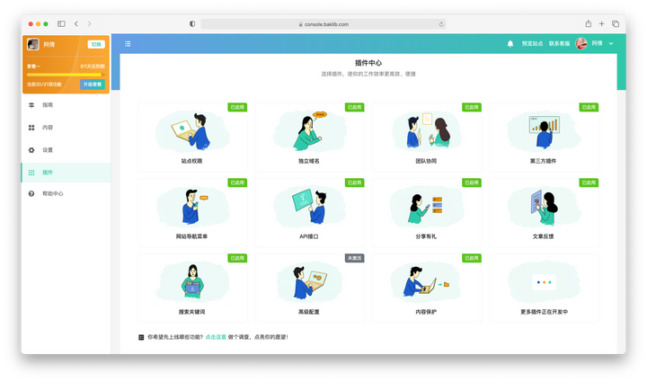Open the 独立域名 plugin card
This screenshot has width=647, height=382.
click(309, 137)
